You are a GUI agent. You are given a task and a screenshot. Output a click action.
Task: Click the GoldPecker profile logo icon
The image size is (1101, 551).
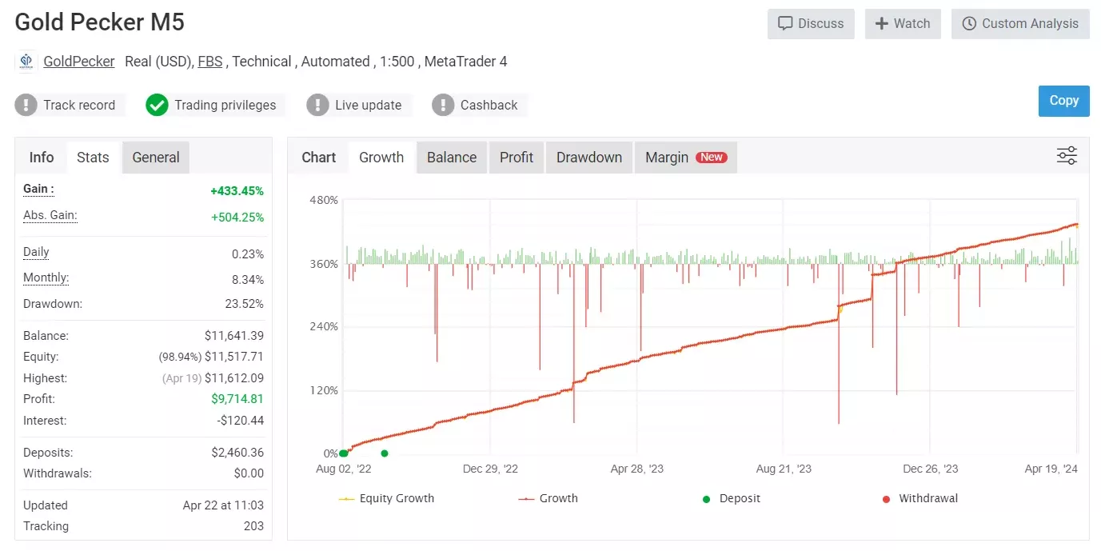click(26, 62)
